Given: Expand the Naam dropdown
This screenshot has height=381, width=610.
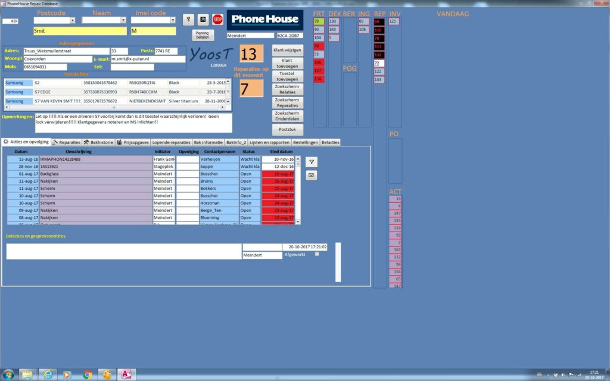Looking at the screenshot, I should 125,20.
